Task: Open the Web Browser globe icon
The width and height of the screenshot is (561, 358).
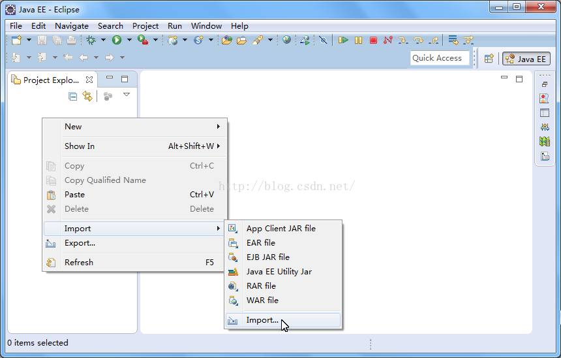Action: pos(286,40)
